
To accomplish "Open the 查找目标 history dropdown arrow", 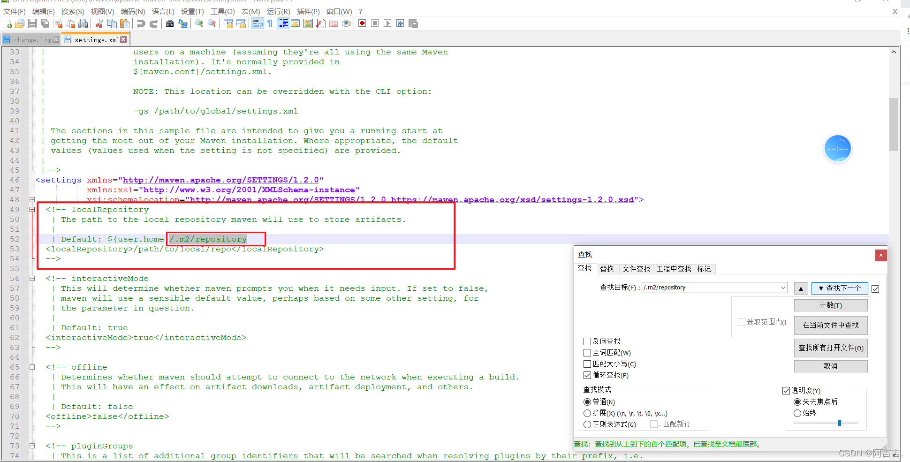I will pos(783,288).
